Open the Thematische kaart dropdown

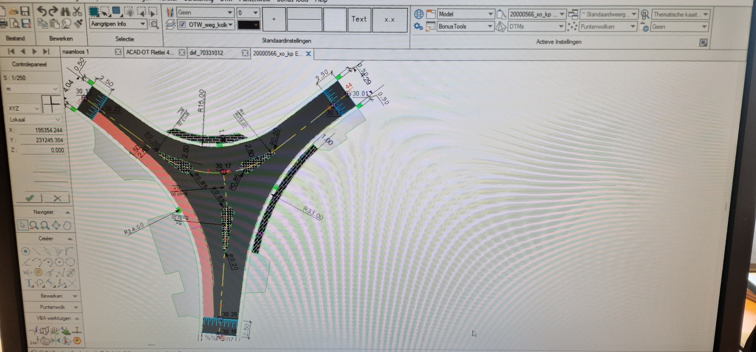(681, 15)
